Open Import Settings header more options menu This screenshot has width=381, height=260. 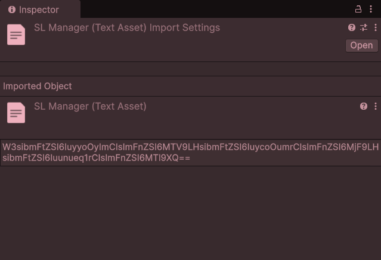376,27
